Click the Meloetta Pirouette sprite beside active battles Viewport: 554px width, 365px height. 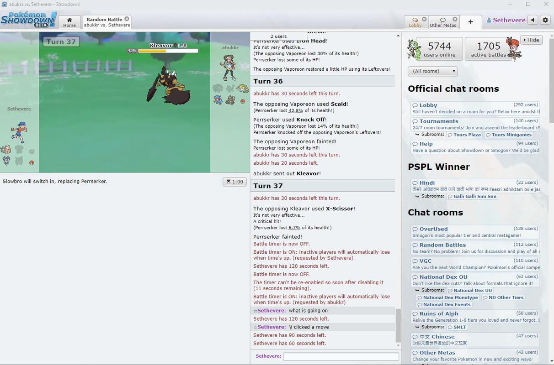(x=514, y=49)
